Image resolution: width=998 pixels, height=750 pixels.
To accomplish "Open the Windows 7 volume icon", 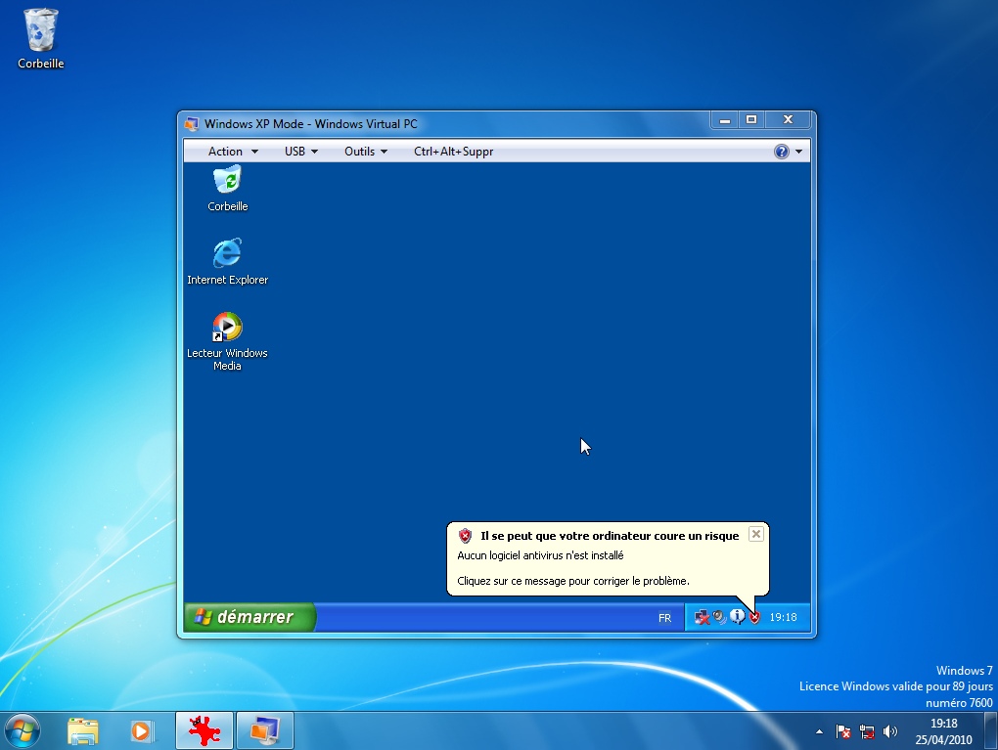I will [889, 730].
